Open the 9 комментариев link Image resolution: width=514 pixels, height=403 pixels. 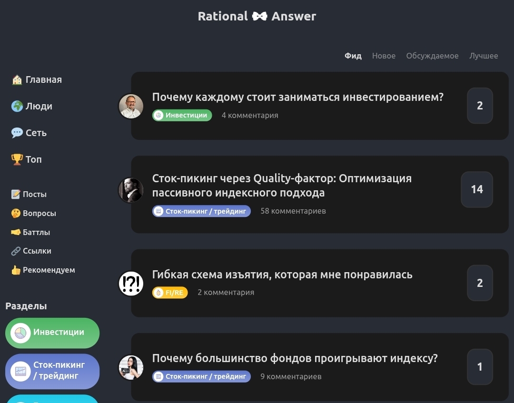tap(291, 376)
